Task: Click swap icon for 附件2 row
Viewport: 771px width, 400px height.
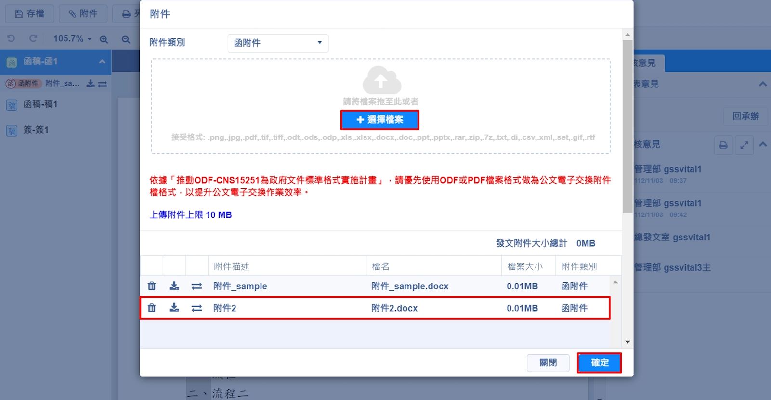Action: [x=196, y=308]
